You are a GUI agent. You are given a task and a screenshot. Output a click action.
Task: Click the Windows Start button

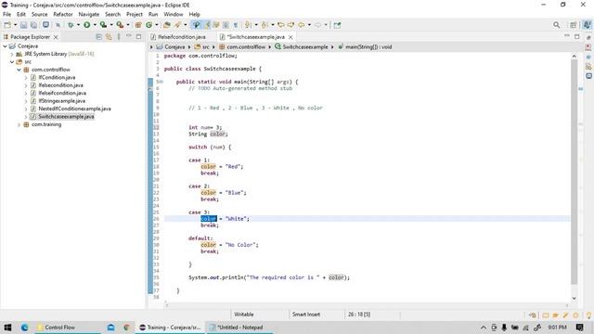[x=7, y=328]
